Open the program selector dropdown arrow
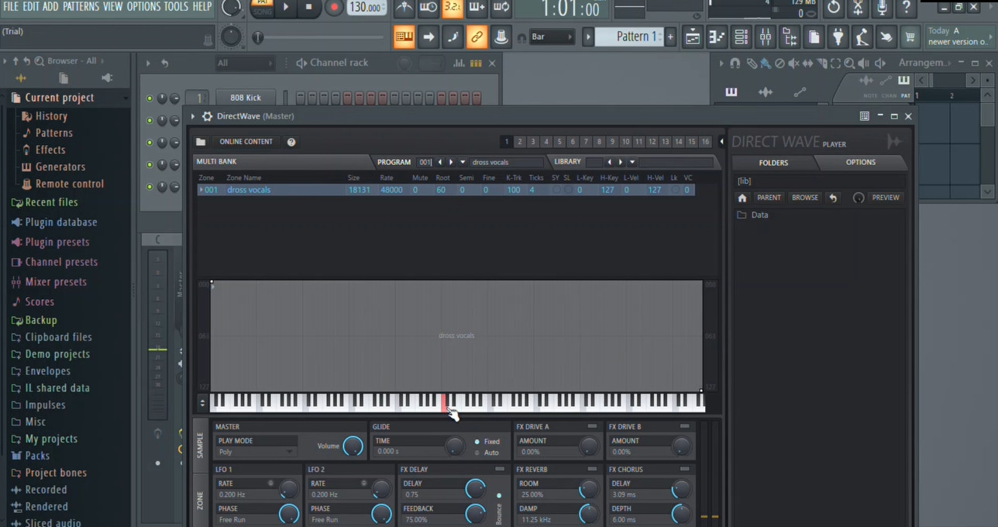The height and width of the screenshot is (527, 998). [x=462, y=162]
